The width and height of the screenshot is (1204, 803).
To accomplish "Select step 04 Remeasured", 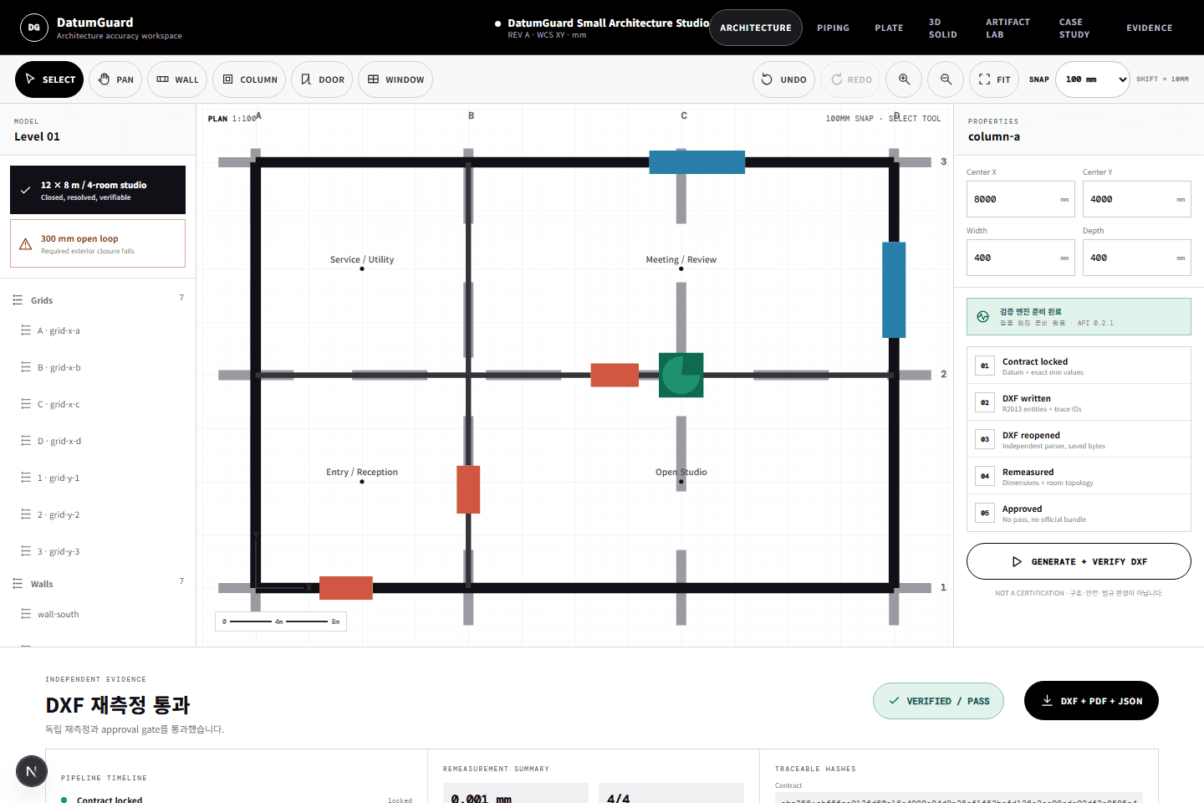I will point(1079,476).
